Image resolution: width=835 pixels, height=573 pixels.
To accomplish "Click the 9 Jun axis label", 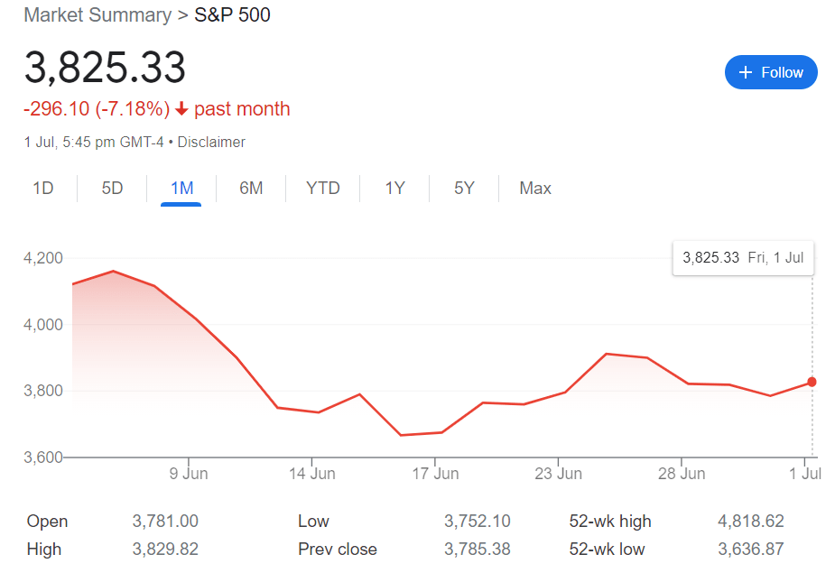I will click(x=190, y=473).
